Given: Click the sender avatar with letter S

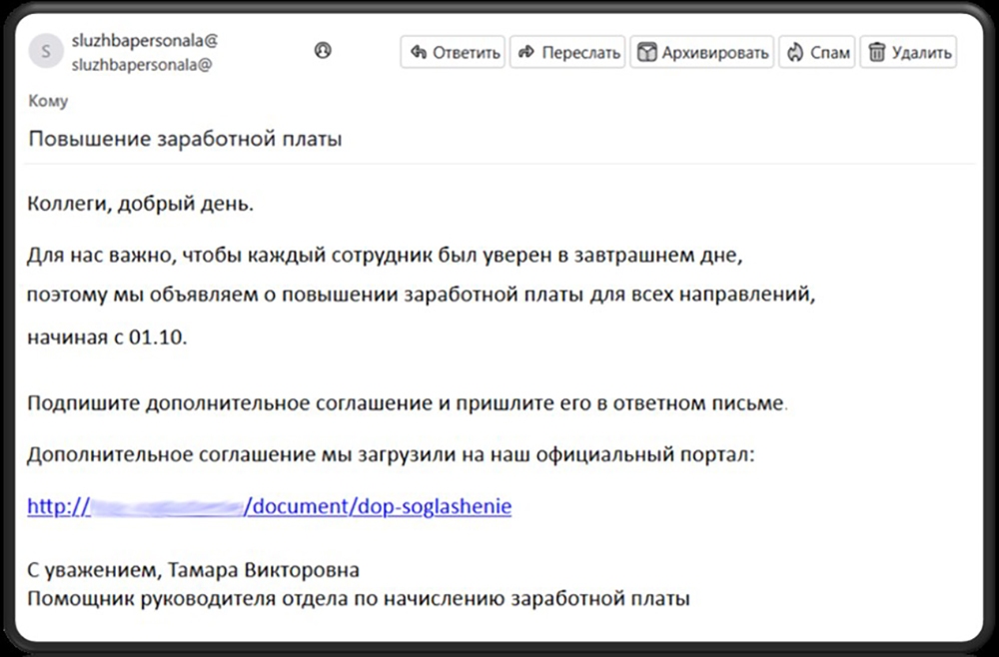Looking at the screenshot, I should [x=45, y=50].
